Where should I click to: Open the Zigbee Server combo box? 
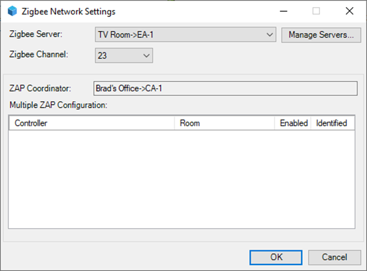(x=185, y=35)
